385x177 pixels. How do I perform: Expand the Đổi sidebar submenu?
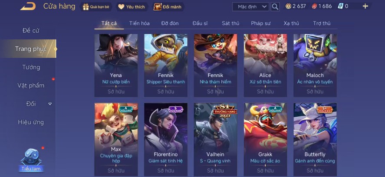click(x=50, y=104)
